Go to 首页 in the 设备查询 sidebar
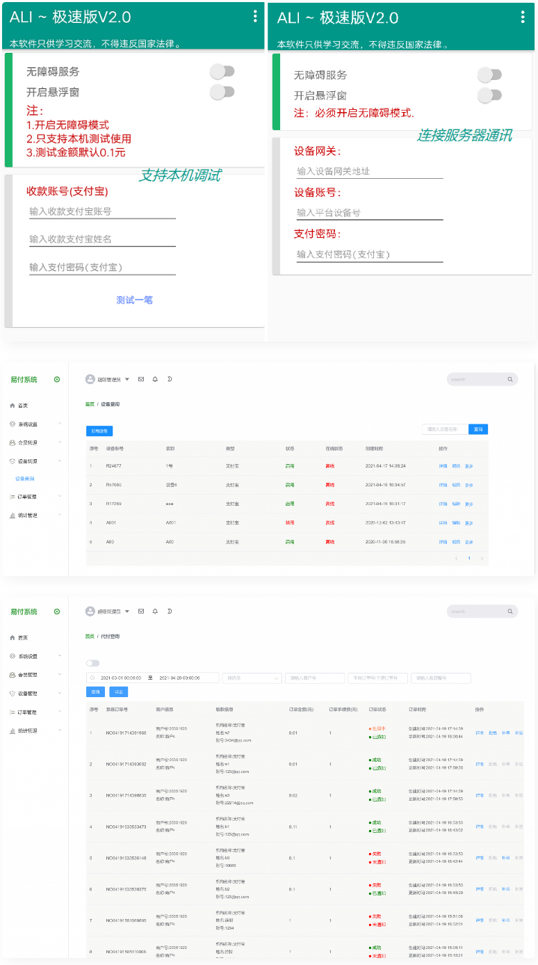Screen dimensions: 538x965 tap(23, 405)
